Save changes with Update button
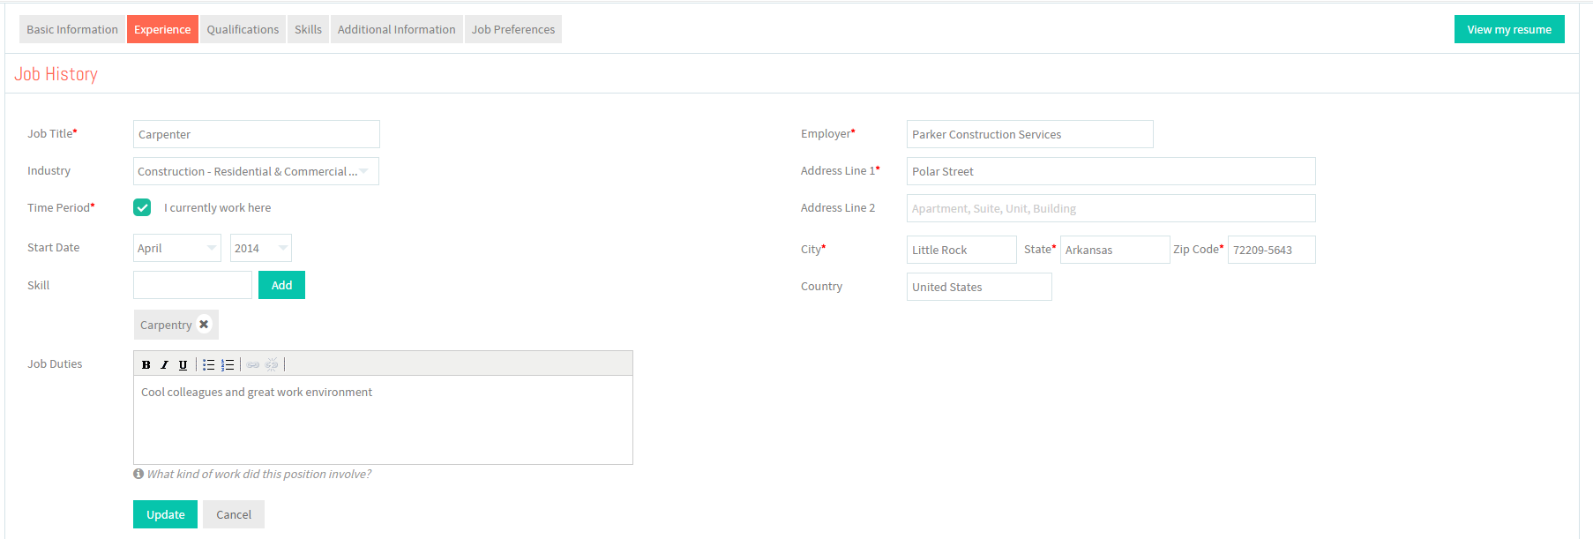Image resolution: width=1593 pixels, height=539 pixels. point(165,514)
